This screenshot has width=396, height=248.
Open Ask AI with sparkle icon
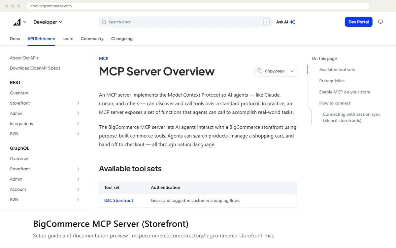(x=285, y=22)
